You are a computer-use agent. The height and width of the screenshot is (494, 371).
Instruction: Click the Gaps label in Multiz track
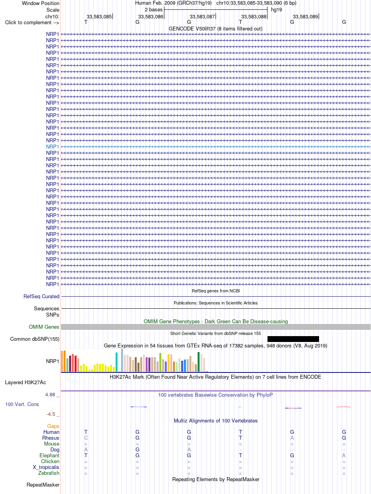pyautogui.click(x=54, y=426)
